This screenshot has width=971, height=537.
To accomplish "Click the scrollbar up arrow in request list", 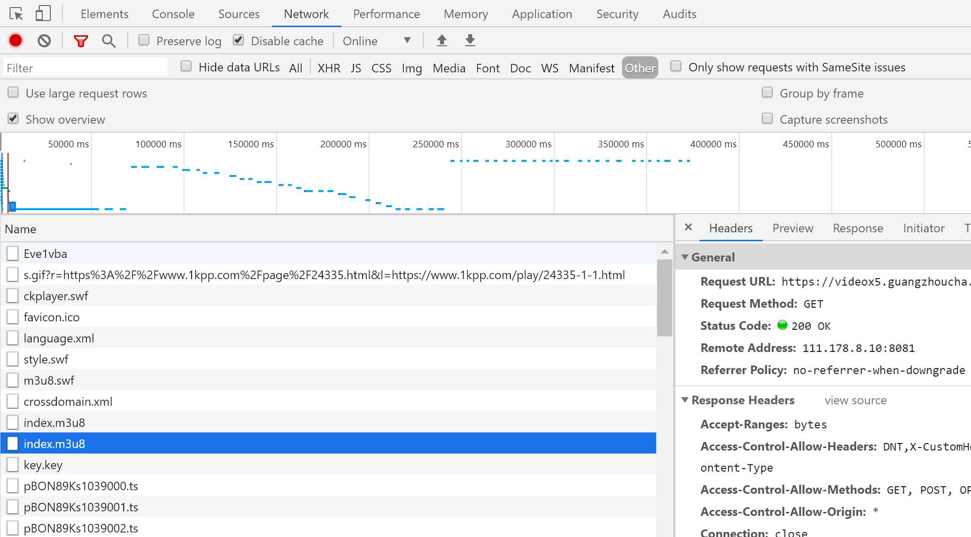I will point(664,251).
